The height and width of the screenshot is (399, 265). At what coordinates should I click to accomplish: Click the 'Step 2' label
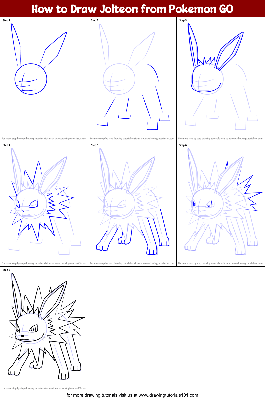coord(95,20)
